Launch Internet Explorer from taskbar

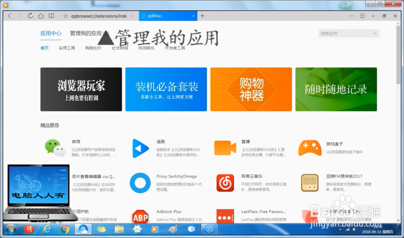(47, 229)
